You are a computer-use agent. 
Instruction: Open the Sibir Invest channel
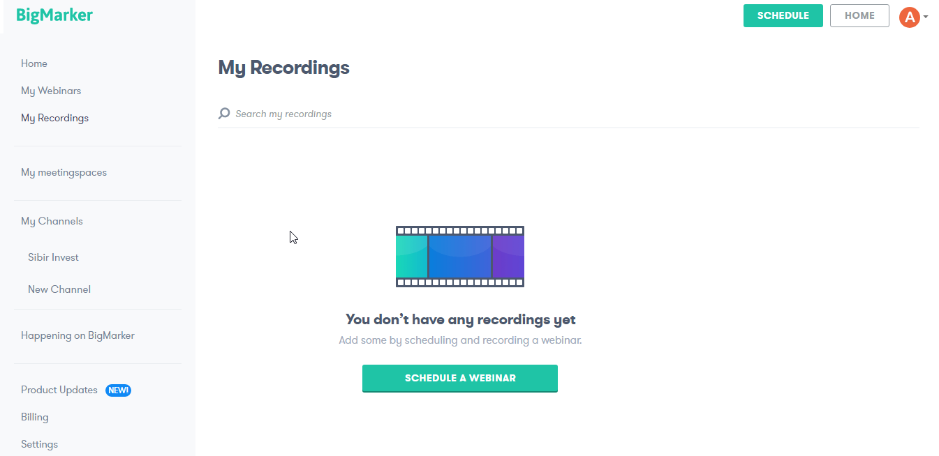click(53, 257)
